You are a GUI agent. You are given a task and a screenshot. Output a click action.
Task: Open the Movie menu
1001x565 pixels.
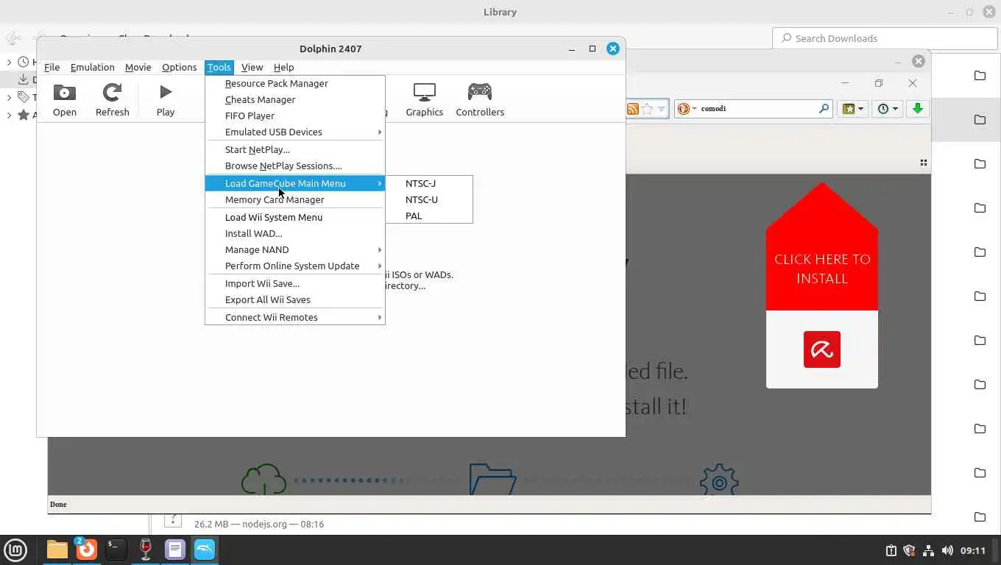point(138,67)
